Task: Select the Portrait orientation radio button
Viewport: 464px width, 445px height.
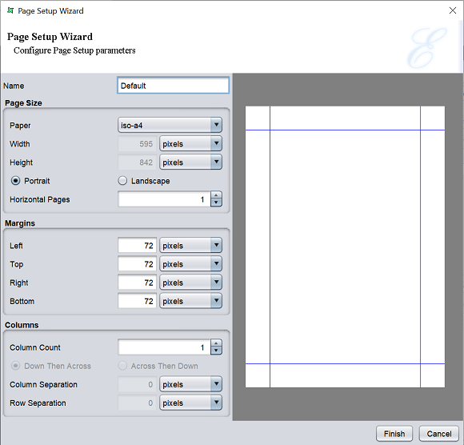Action: pyautogui.click(x=15, y=181)
